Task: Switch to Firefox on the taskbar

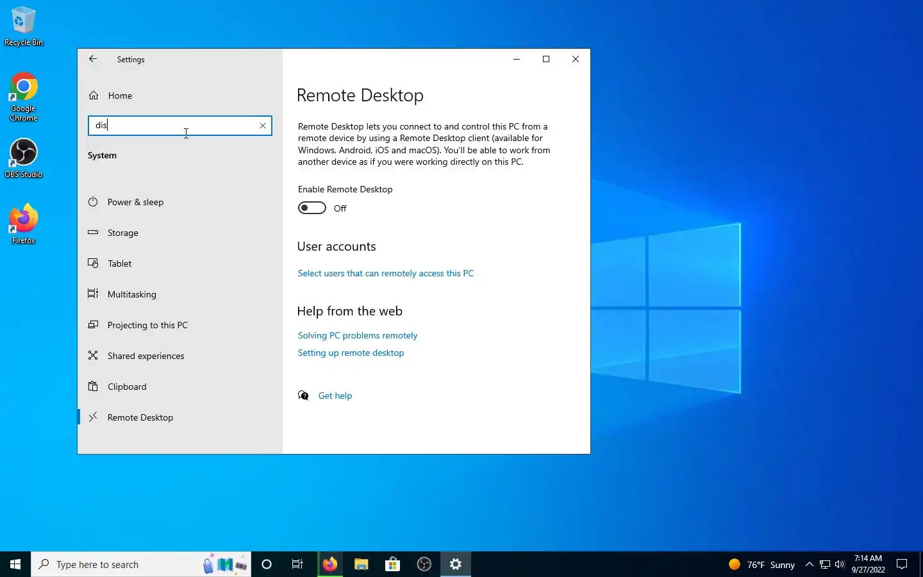Action: [329, 564]
